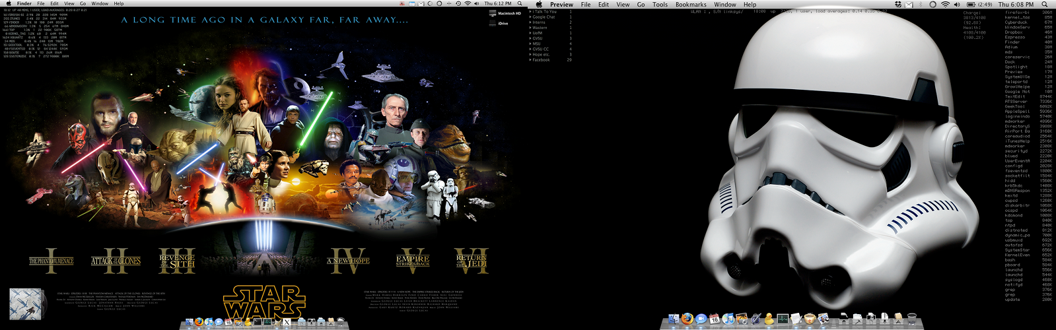Click the Thu 6:12 PM clock
This screenshot has height=330, width=1056.
[498, 3]
